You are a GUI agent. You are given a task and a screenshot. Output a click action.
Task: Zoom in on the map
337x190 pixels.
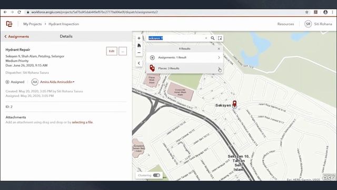pyautogui.click(x=139, y=38)
